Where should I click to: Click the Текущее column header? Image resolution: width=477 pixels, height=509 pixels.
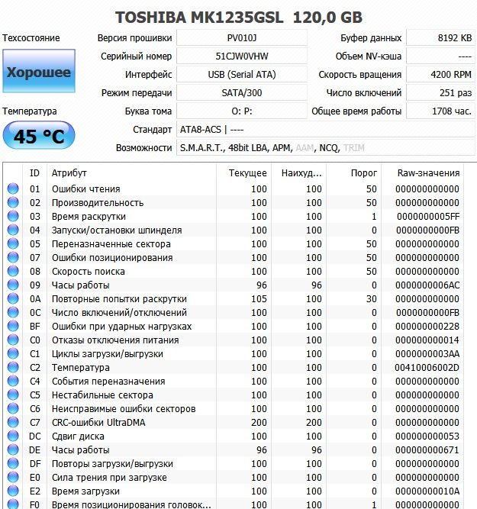point(244,173)
